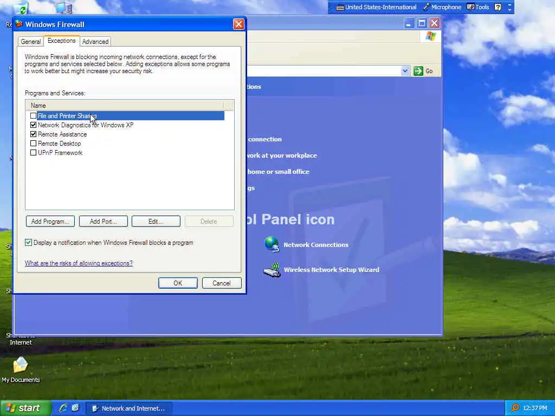Select the Remote Desktop list entry text
555x416 pixels.
point(60,143)
